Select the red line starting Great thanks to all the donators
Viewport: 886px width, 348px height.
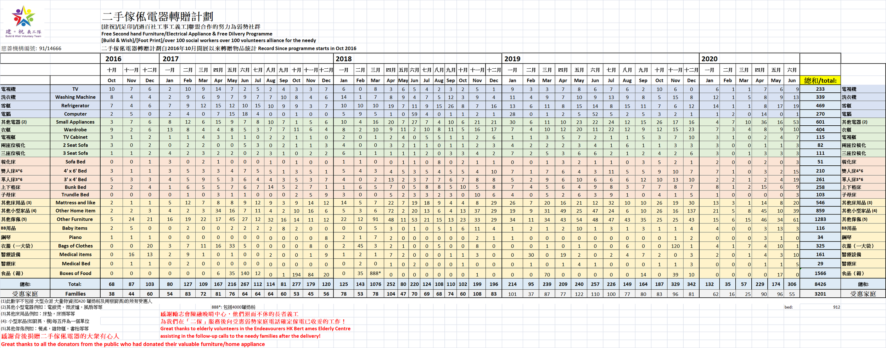133,344
